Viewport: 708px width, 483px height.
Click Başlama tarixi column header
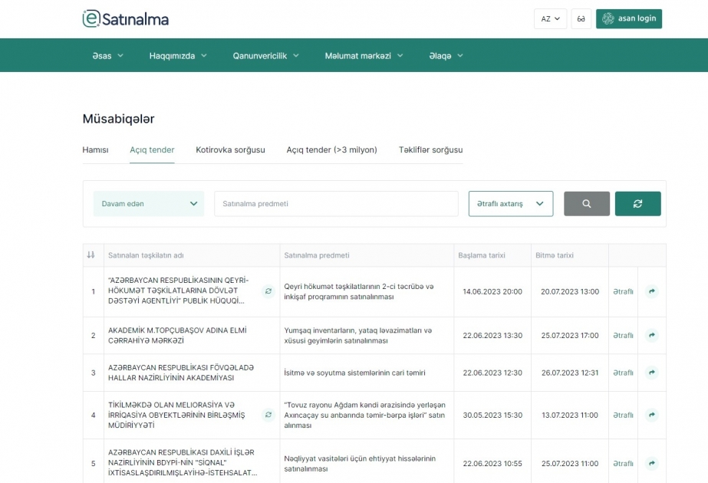(481, 255)
